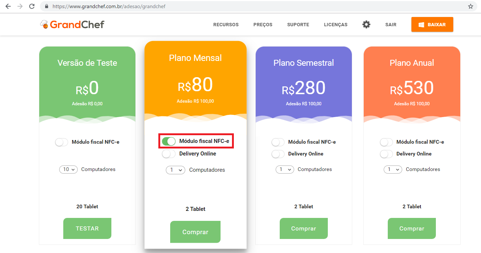Click Comprar under Plano Semestral
The height and width of the screenshot is (253, 481).
[x=303, y=229]
